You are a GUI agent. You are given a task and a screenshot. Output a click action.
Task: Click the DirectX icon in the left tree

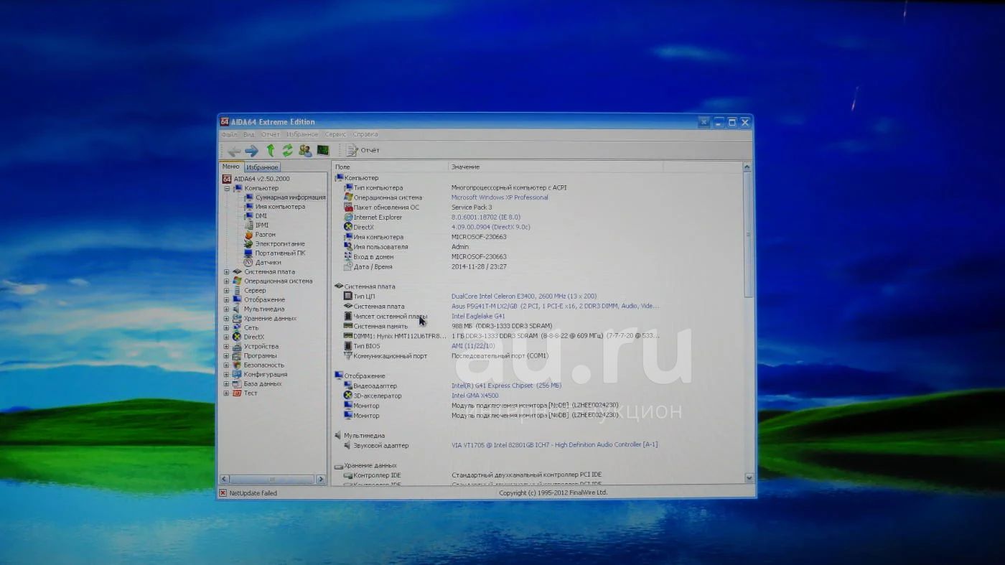[x=237, y=337]
